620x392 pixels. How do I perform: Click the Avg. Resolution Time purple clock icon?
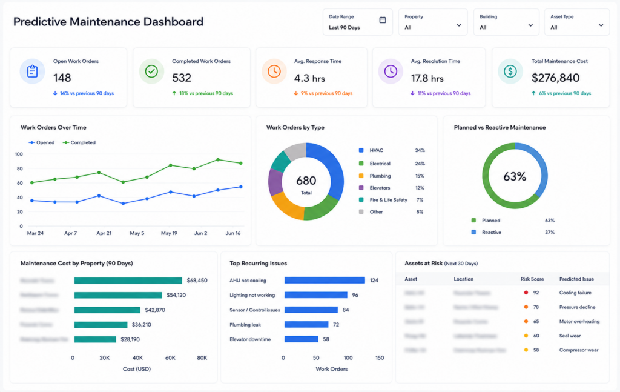pos(391,71)
